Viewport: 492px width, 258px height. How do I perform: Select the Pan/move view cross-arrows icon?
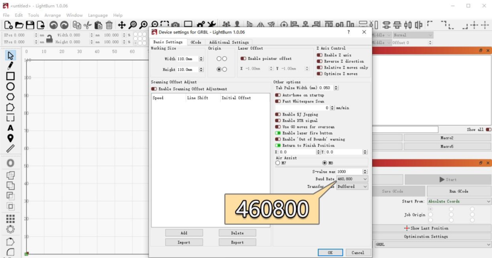122,25
